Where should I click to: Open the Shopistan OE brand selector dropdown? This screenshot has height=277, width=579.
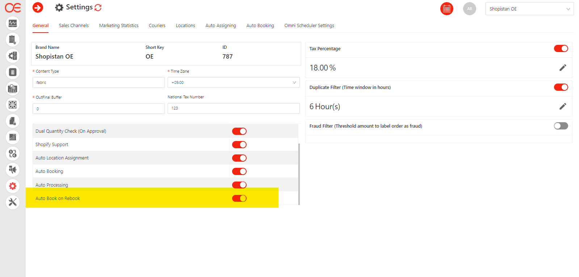tap(529, 9)
